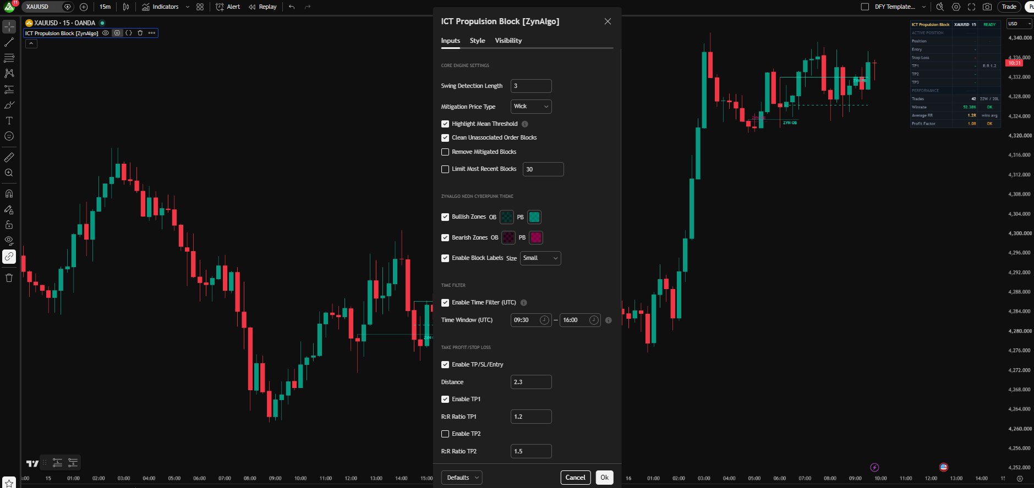The height and width of the screenshot is (488, 1034).
Task: Open the Indicators dropdown arrow
Action: [x=188, y=7]
